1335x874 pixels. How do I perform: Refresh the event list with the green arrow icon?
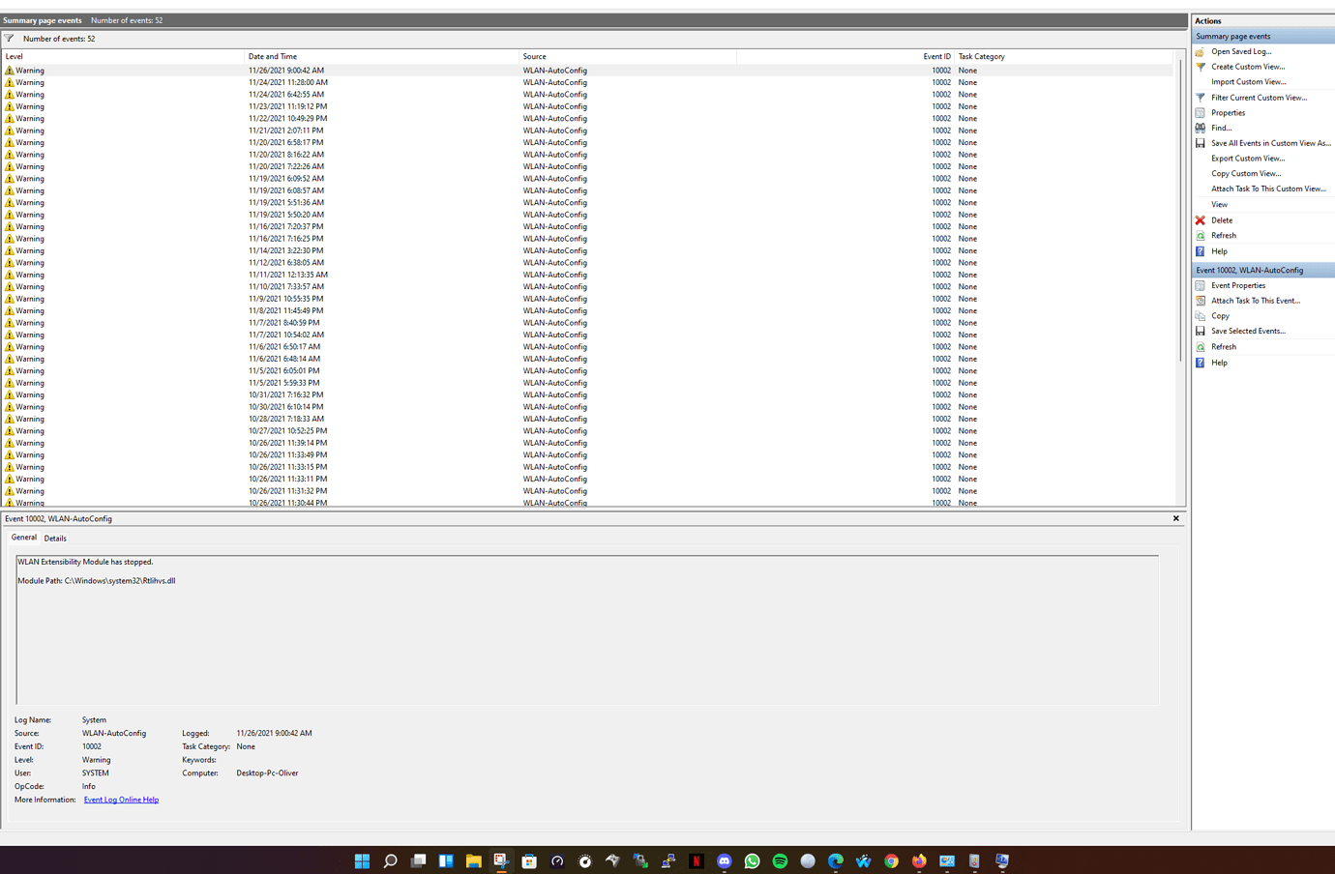click(1200, 235)
